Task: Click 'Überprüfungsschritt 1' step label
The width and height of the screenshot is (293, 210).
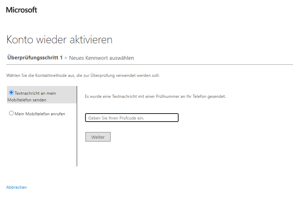Action: coord(35,58)
